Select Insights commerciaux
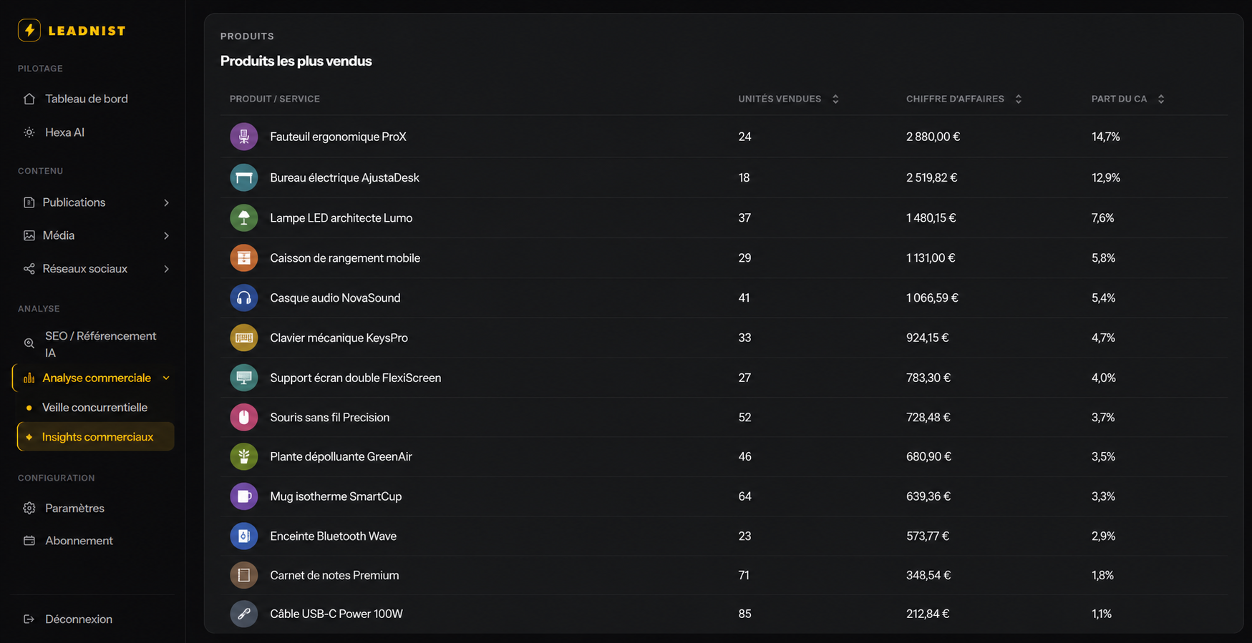The image size is (1252, 643). click(x=95, y=437)
